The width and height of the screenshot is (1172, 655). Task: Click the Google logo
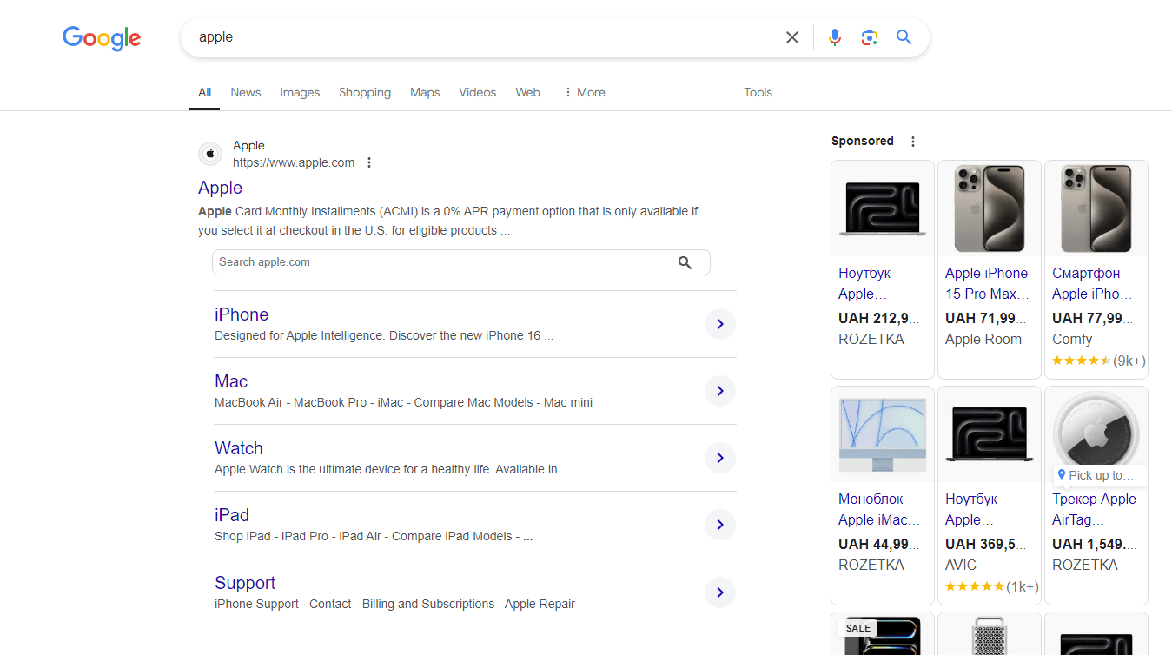pyautogui.click(x=102, y=38)
